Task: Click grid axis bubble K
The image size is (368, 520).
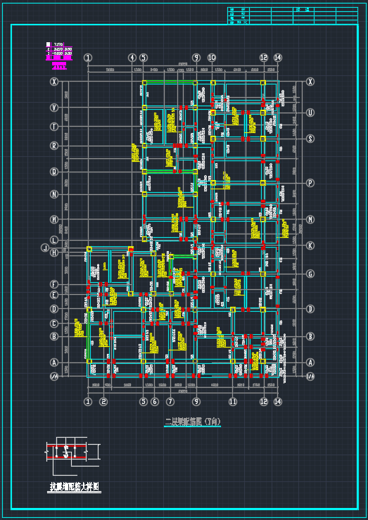Action: (x=310, y=246)
